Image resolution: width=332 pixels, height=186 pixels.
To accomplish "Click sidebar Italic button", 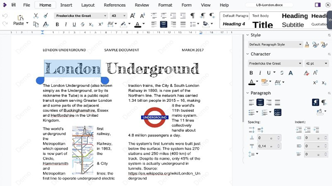I will pos(260,73).
